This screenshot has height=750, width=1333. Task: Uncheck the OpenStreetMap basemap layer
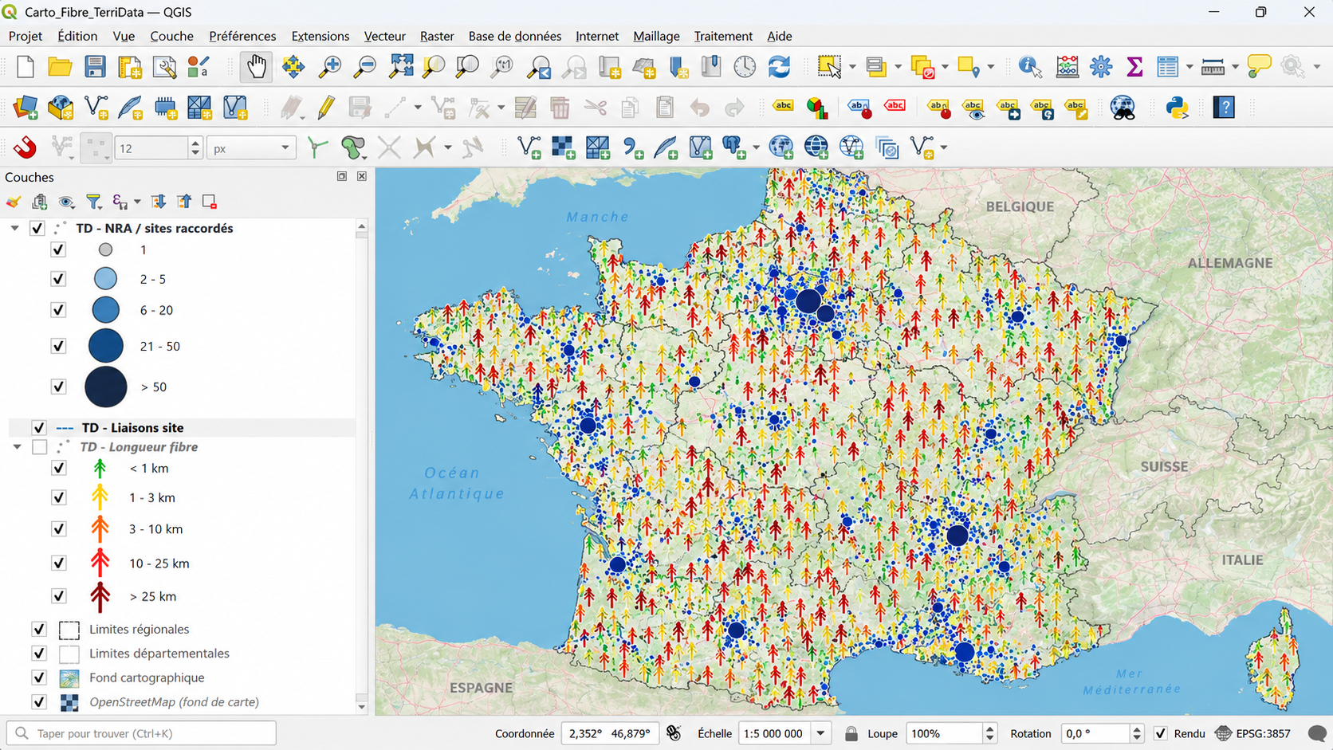[x=39, y=702]
